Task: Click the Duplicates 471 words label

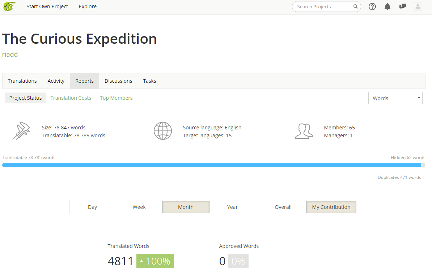Action: point(399,177)
